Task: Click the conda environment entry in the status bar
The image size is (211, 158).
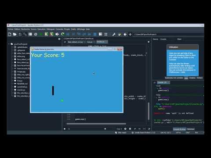Action: point(144,133)
